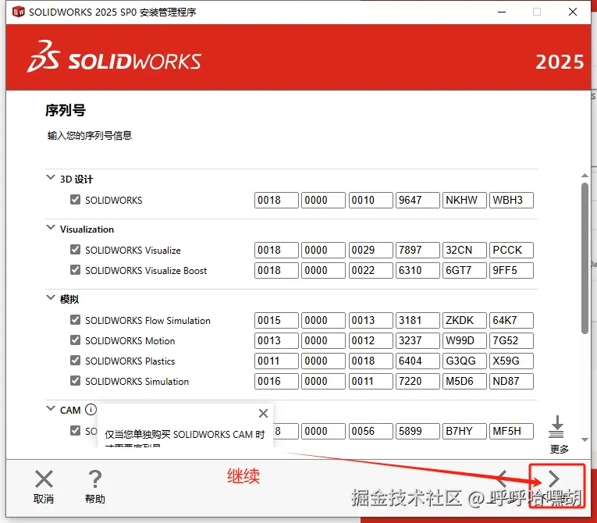The image size is (597, 523).
Task: Collapse the Visualization section
Action: click(x=50, y=228)
